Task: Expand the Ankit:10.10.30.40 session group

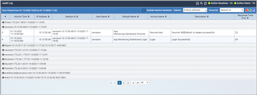Action: click(x=3, y=78)
